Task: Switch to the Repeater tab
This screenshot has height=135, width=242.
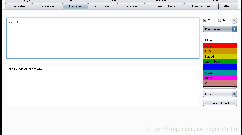Action: tap(19, 6)
